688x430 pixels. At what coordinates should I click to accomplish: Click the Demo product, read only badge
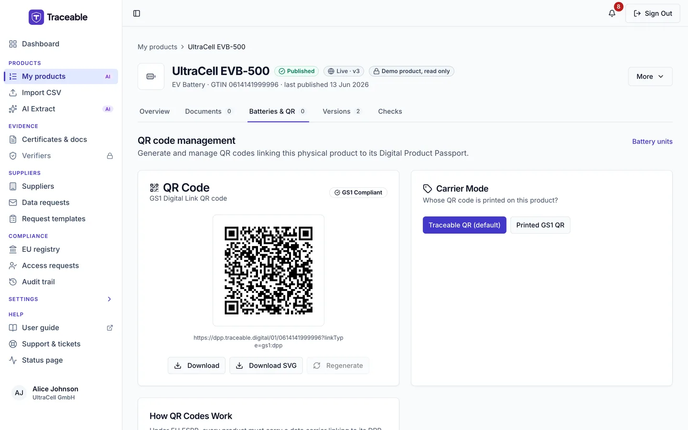(x=411, y=71)
